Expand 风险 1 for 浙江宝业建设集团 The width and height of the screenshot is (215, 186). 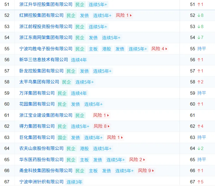pos(101,115)
